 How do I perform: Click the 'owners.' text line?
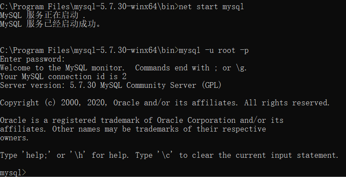[14, 138]
